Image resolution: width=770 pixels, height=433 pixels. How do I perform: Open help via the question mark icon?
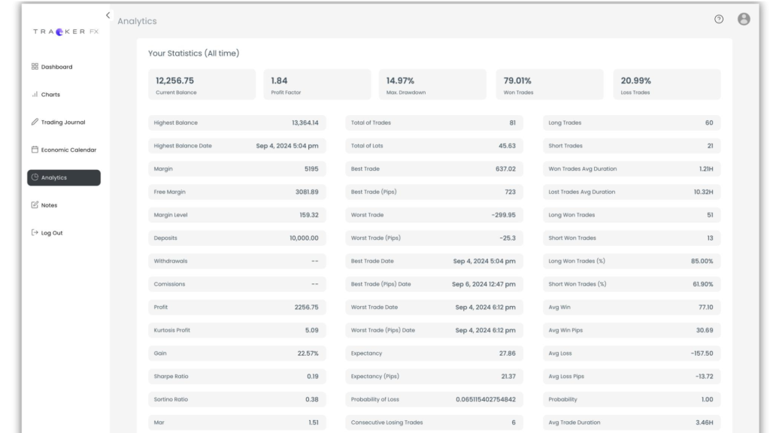[x=719, y=19]
